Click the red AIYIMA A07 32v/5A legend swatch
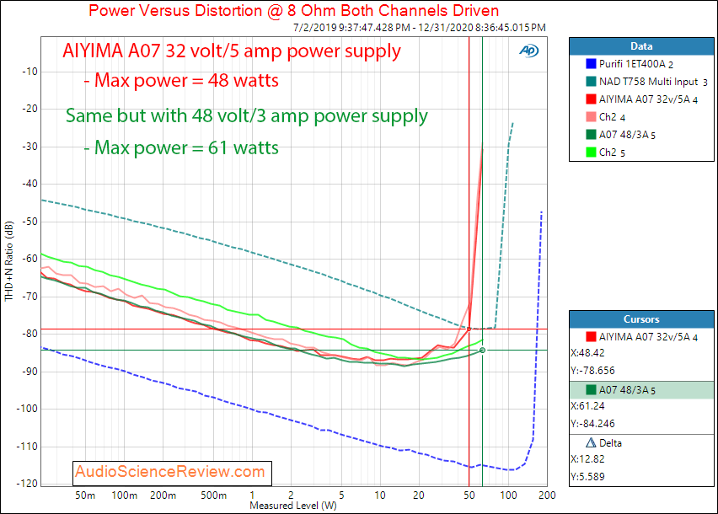The image size is (718, 514). tap(591, 99)
